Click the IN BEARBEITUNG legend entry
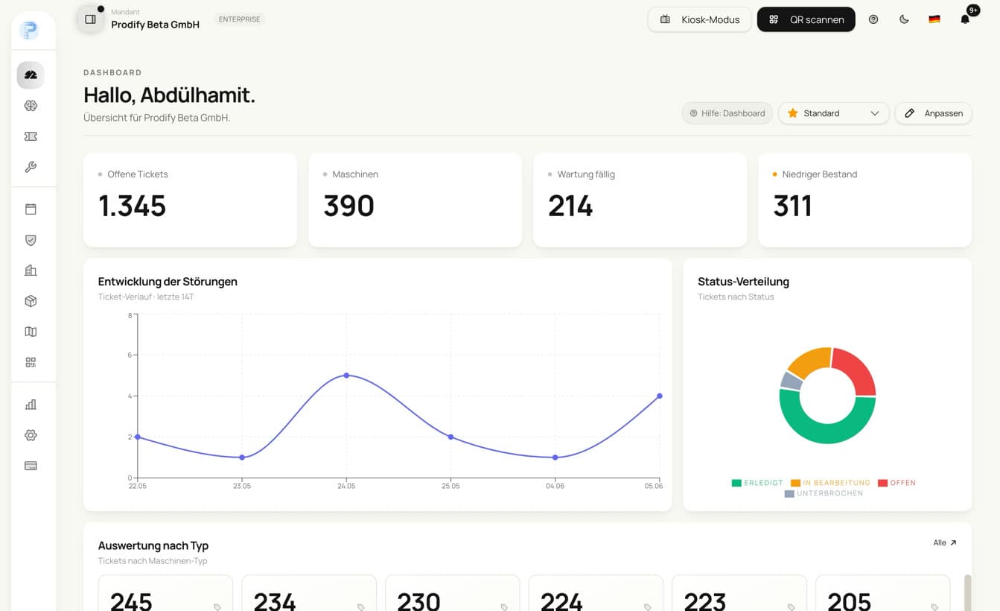This screenshot has width=1000, height=611. click(831, 483)
